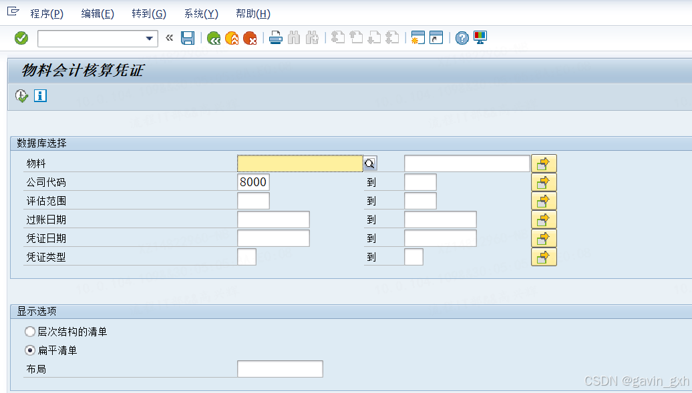Click the Print icon
Viewport: 692px width, 393px height.
[x=276, y=38]
